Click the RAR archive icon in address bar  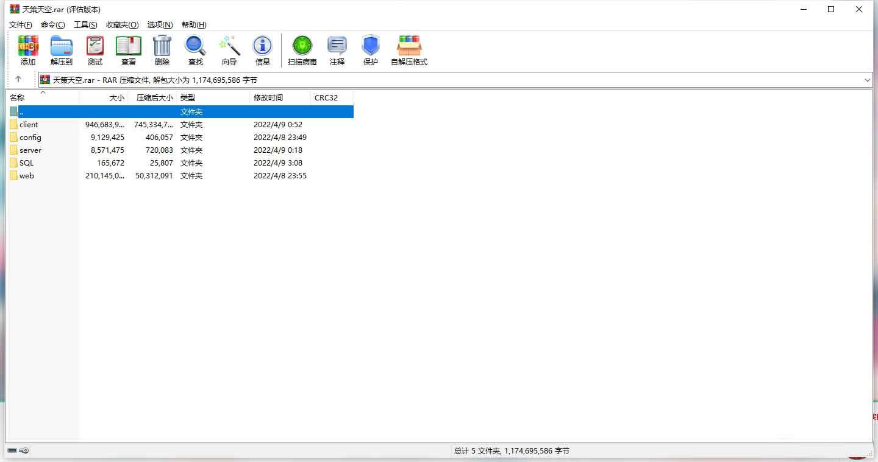(45, 80)
